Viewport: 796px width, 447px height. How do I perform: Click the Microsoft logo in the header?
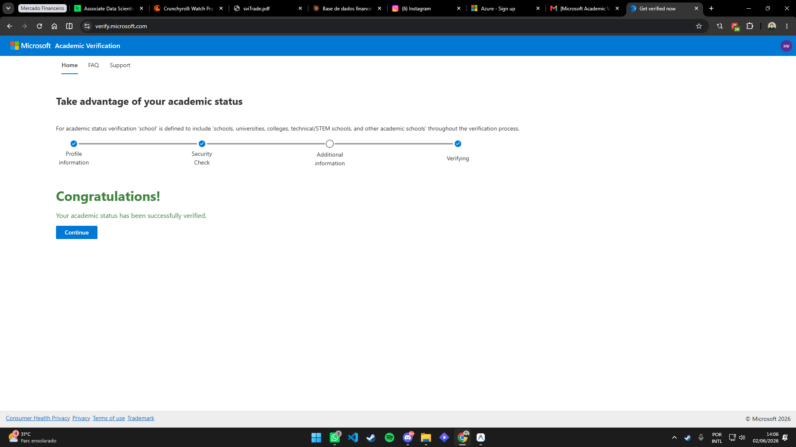pyautogui.click(x=30, y=46)
